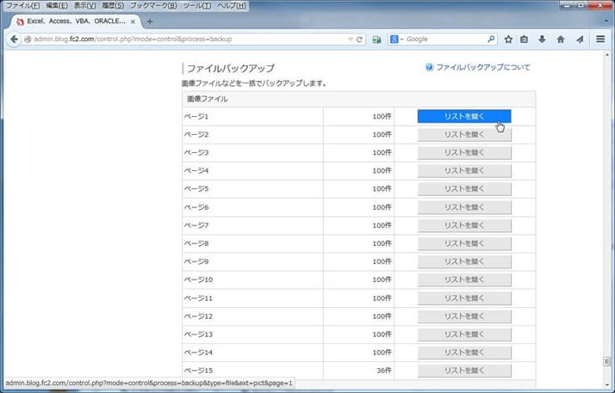Viewport: 615px width, 393px height.
Task: Click the Google search input box
Action: pos(445,40)
